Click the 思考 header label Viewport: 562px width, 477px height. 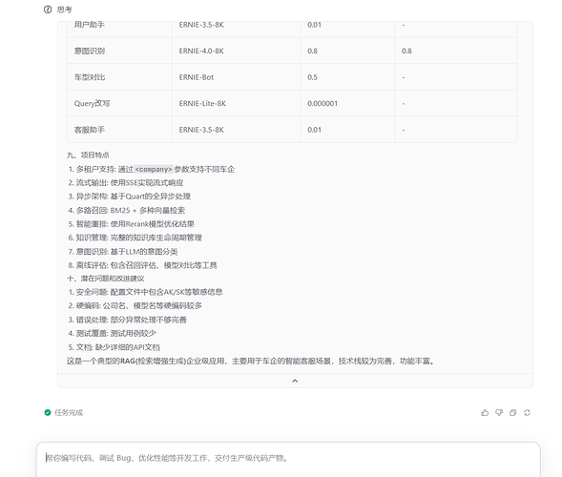(65, 10)
